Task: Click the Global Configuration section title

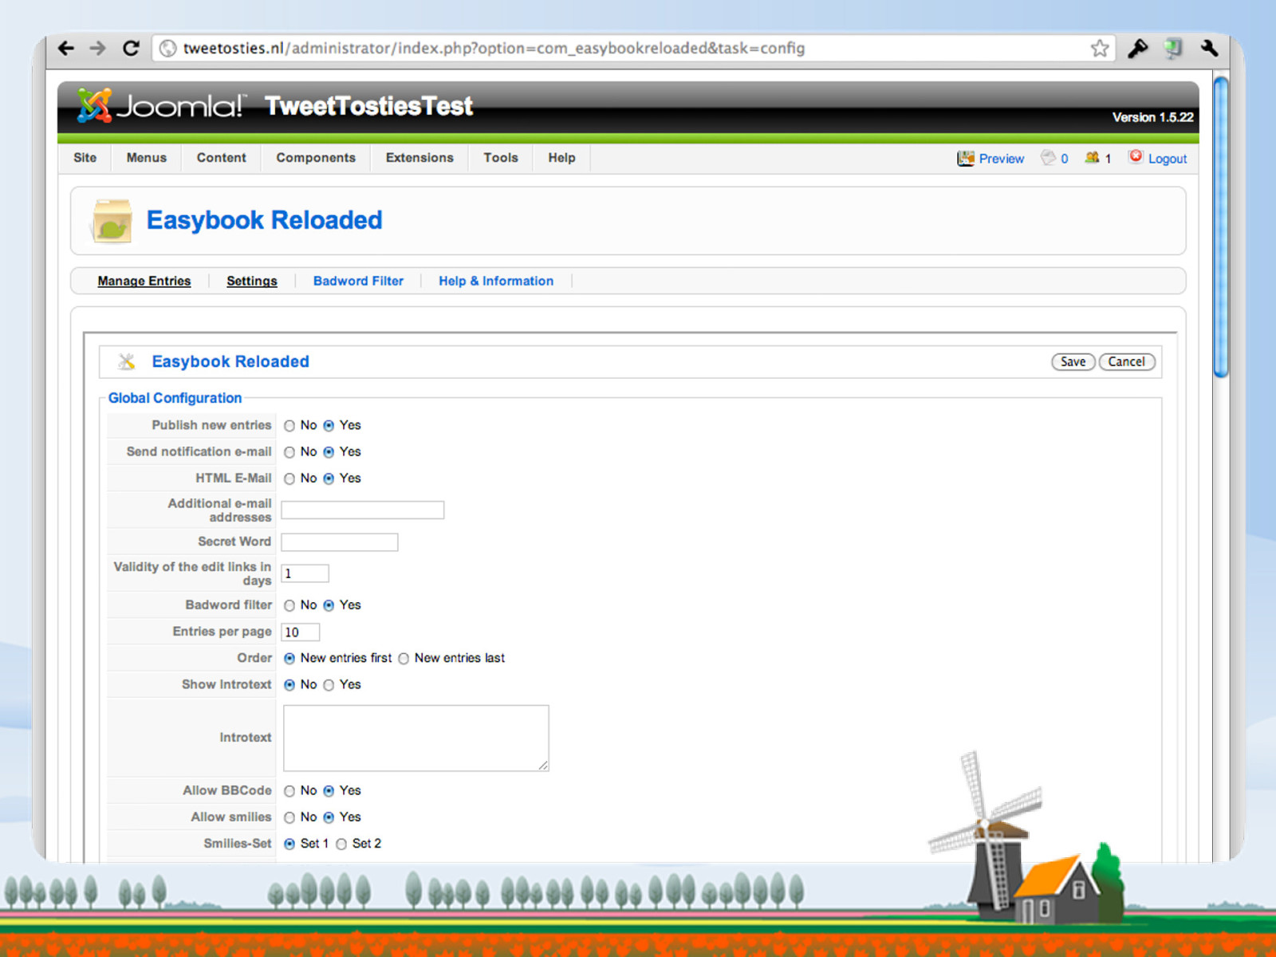Action: [x=175, y=398]
